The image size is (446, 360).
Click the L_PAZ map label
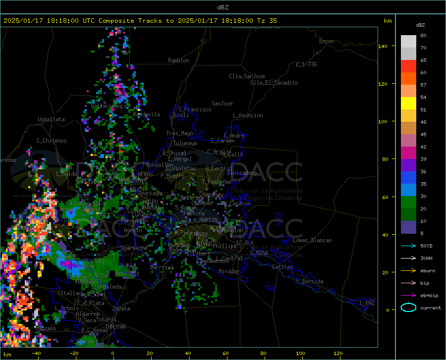click(367, 303)
